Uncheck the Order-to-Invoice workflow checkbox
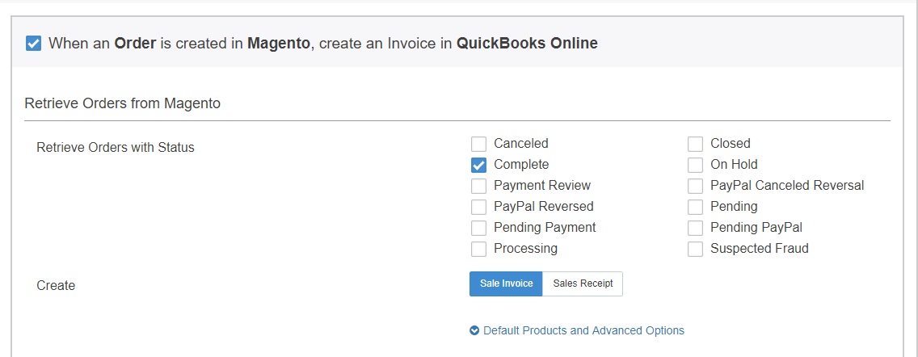The width and height of the screenshot is (918, 357). [x=33, y=44]
